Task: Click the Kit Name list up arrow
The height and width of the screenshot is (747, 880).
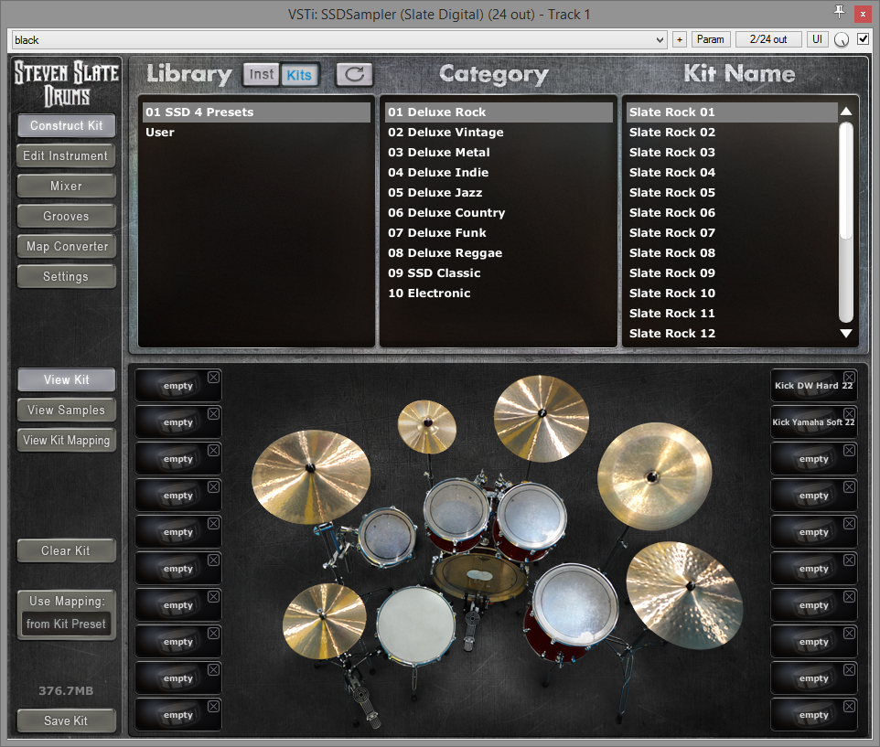Action: coord(846,111)
